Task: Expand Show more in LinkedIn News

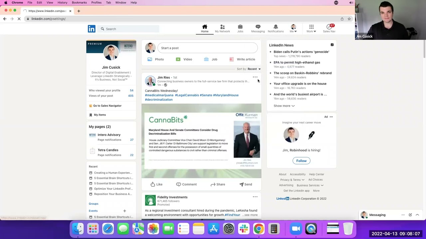Action: pos(284,106)
